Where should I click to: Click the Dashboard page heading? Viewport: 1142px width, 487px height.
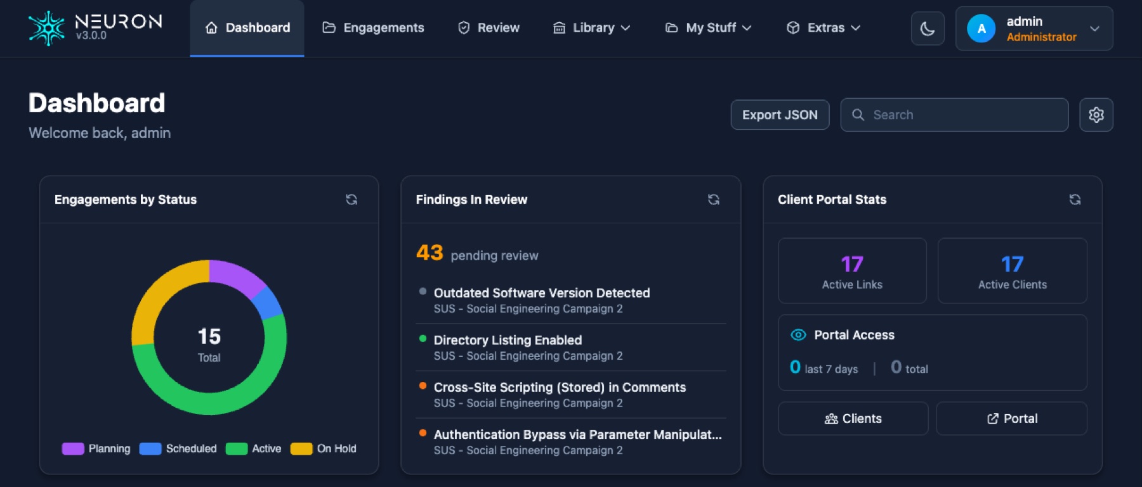pos(97,103)
